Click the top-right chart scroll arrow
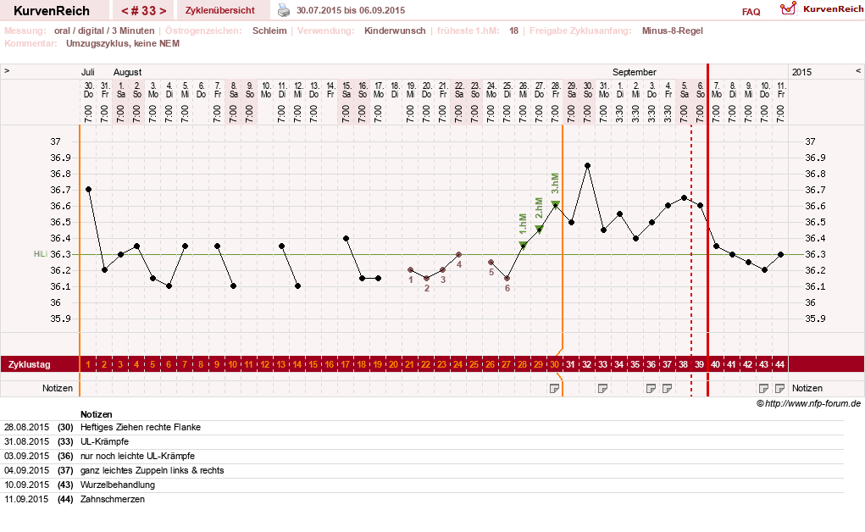This screenshot has height=532, width=865. pos(858,71)
